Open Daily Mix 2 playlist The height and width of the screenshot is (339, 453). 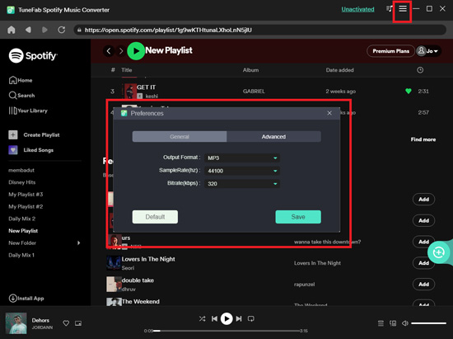pyautogui.click(x=22, y=219)
